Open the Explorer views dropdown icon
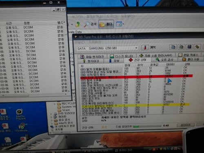The image size is (204, 153). pyautogui.click(x=120, y=24)
